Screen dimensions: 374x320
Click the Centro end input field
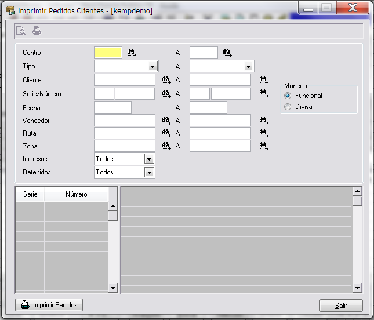click(204, 52)
